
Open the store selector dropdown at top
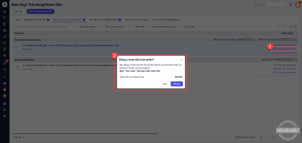click(269, 5)
